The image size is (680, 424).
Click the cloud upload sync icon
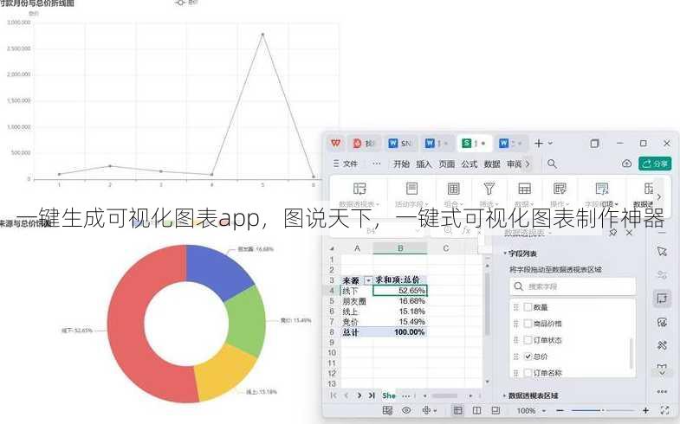tap(626, 164)
